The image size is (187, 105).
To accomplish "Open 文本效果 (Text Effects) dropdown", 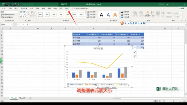I will coord(126,17).
